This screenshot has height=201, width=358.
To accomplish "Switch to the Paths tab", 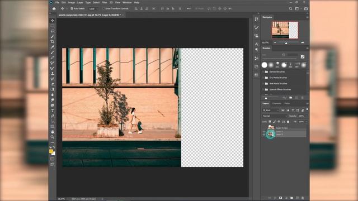I will point(287,103).
